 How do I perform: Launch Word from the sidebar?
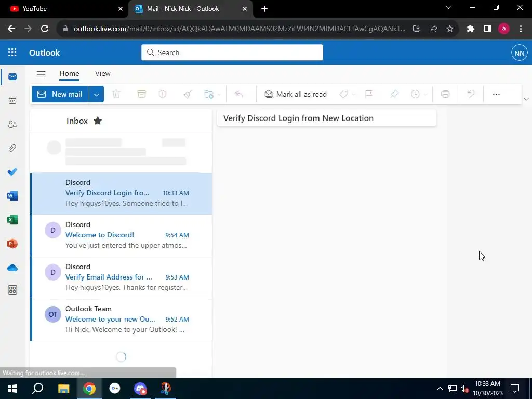coord(12,196)
